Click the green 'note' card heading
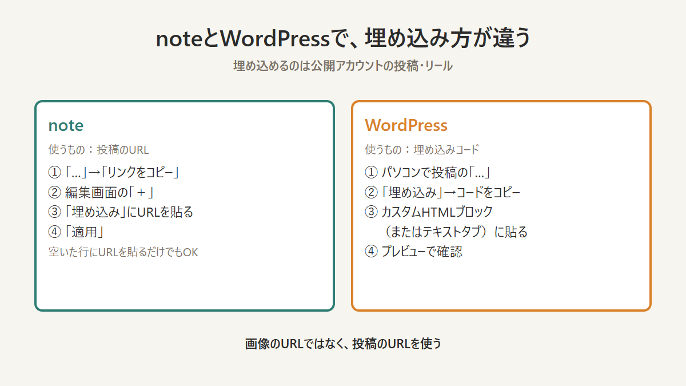Viewport: 686px width, 386px height. tap(66, 125)
